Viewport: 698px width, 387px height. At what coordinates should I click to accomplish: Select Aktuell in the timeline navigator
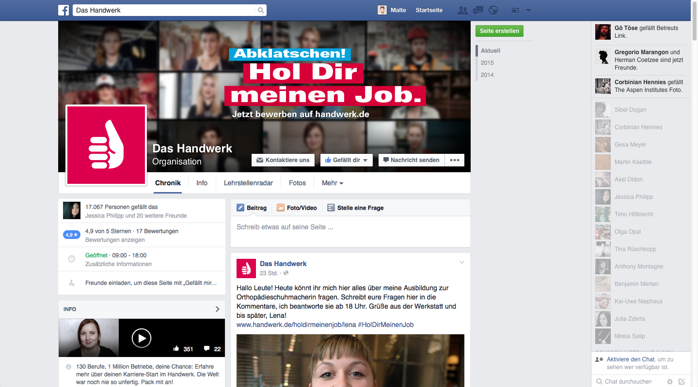click(491, 51)
